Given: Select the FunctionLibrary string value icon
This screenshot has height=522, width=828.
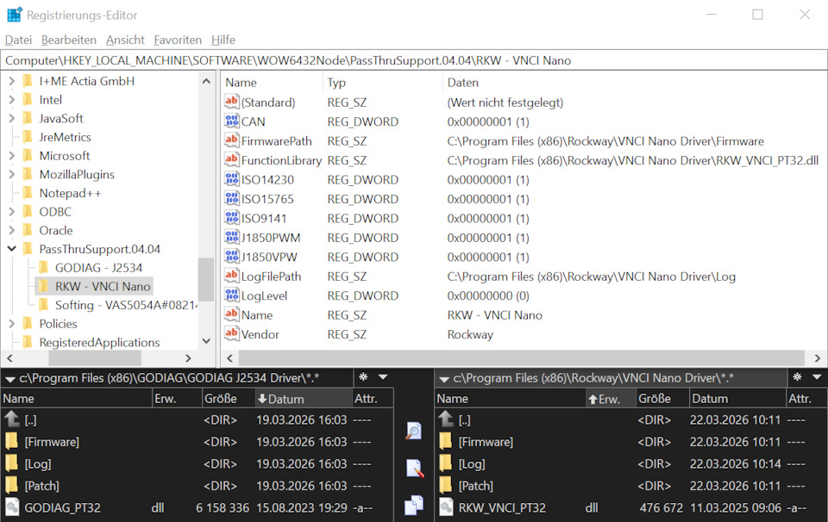Looking at the screenshot, I should click(231, 159).
